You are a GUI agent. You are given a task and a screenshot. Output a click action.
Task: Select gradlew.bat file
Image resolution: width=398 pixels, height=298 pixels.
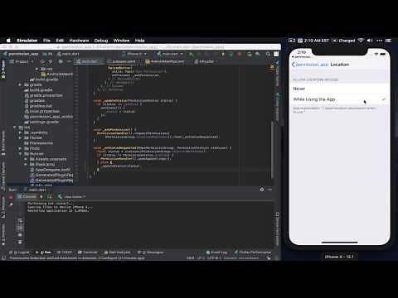tap(38, 106)
